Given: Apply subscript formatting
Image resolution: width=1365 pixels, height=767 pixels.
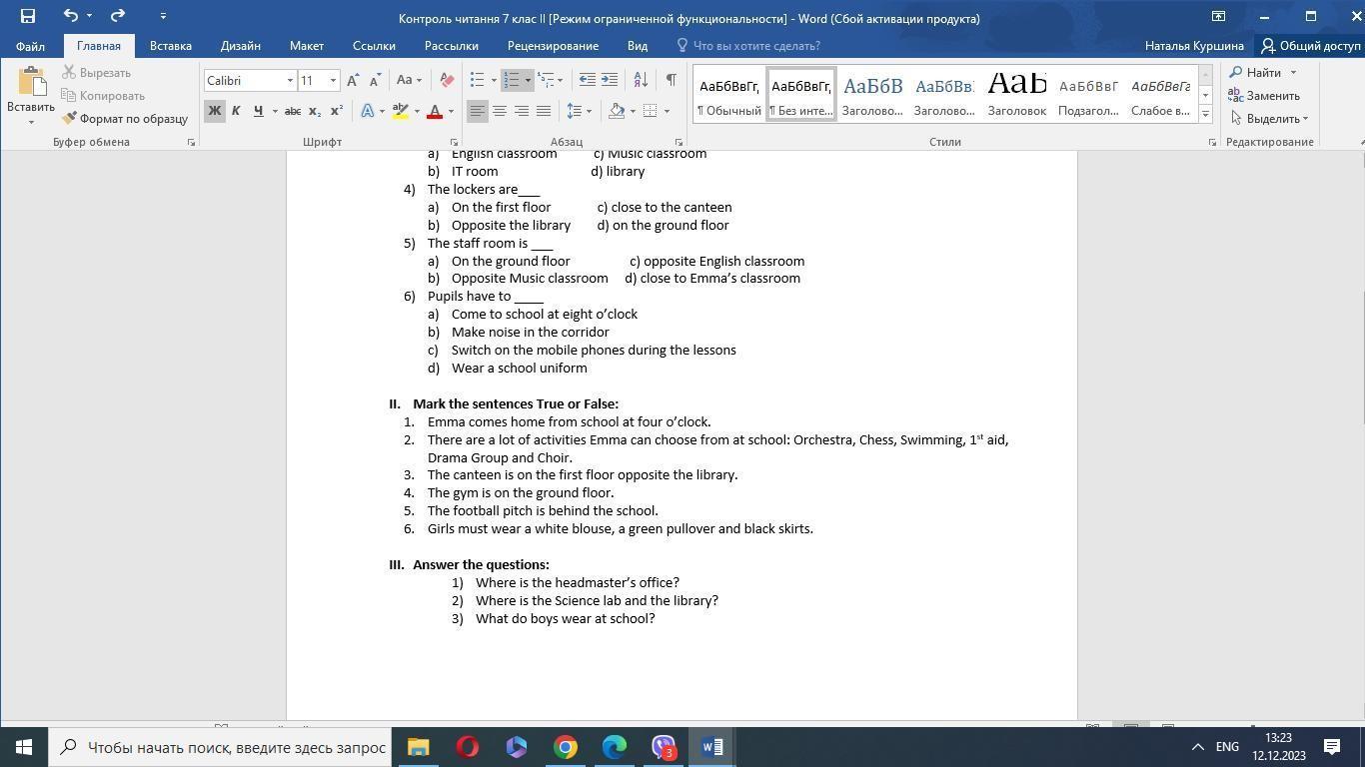Looking at the screenshot, I should click(x=314, y=111).
